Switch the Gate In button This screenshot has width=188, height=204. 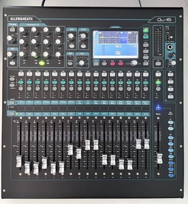click(71, 46)
